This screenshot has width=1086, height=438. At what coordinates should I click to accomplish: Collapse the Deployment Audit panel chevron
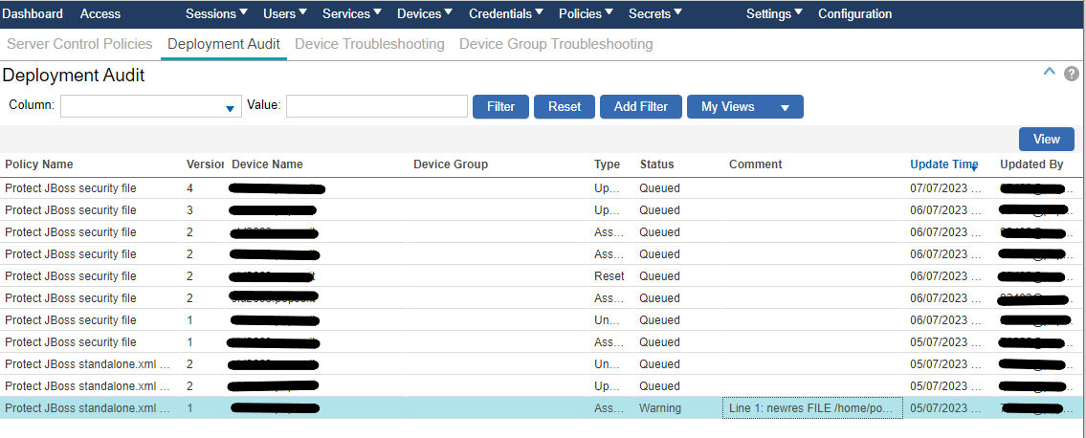point(1049,73)
